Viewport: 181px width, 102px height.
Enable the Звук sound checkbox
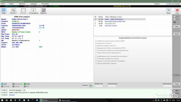[x=174, y=90]
